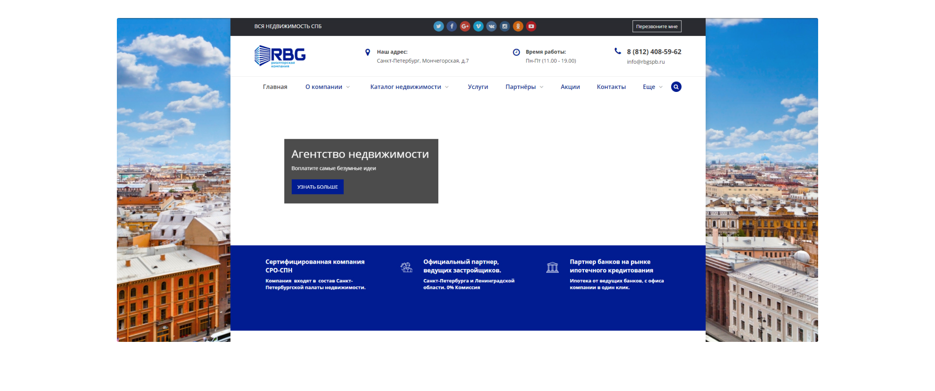The height and width of the screenshot is (391, 935).
Task: Click the Instagram icon
Action: pyautogui.click(x=505, y=26)
